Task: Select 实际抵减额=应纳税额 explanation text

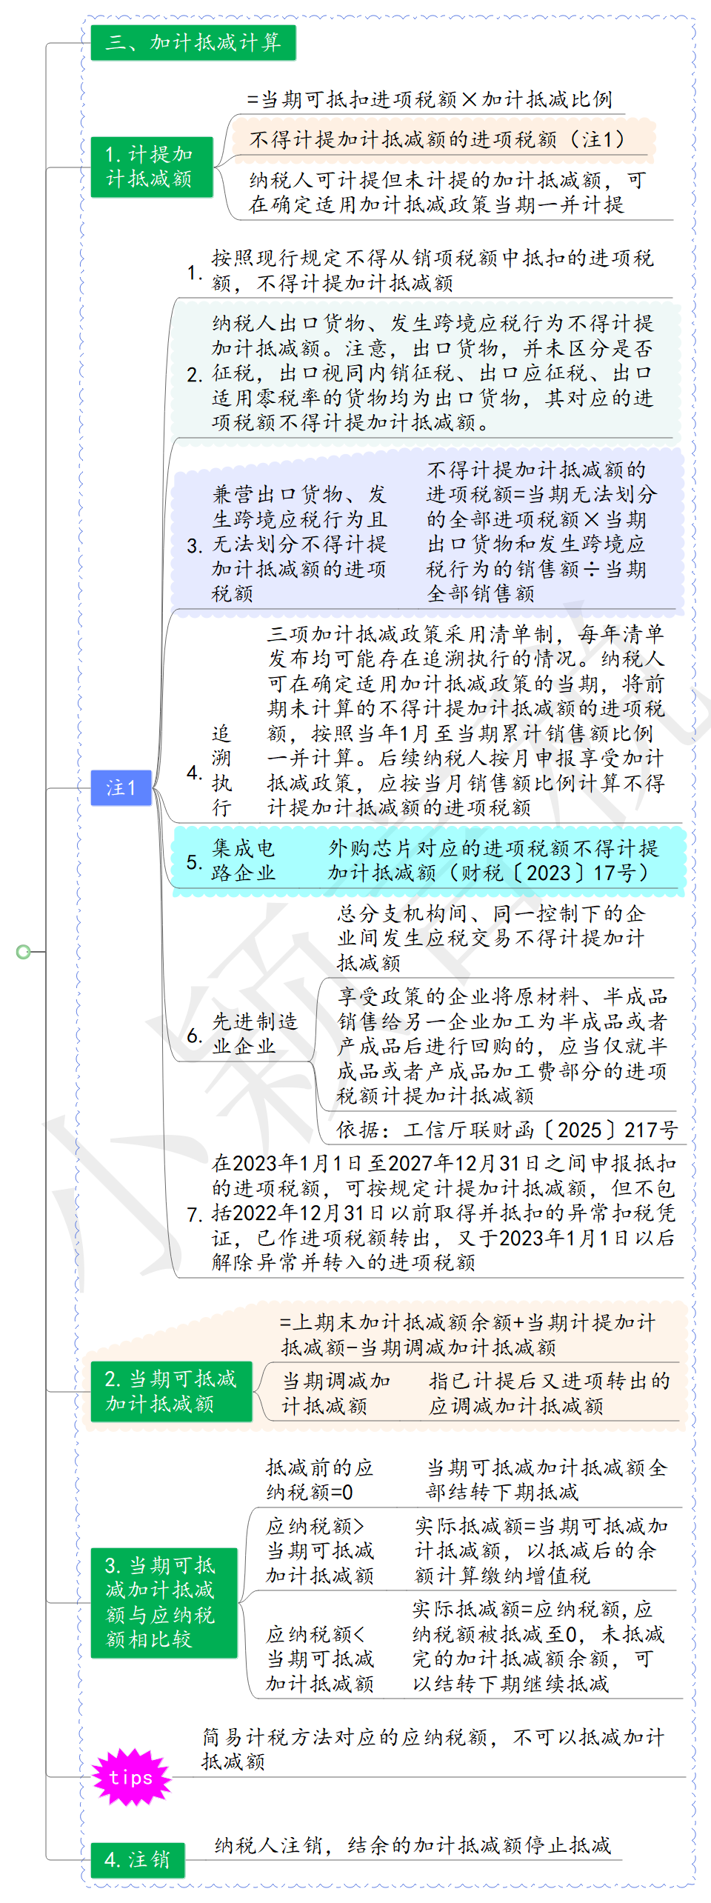Action: coord(538,1646)
